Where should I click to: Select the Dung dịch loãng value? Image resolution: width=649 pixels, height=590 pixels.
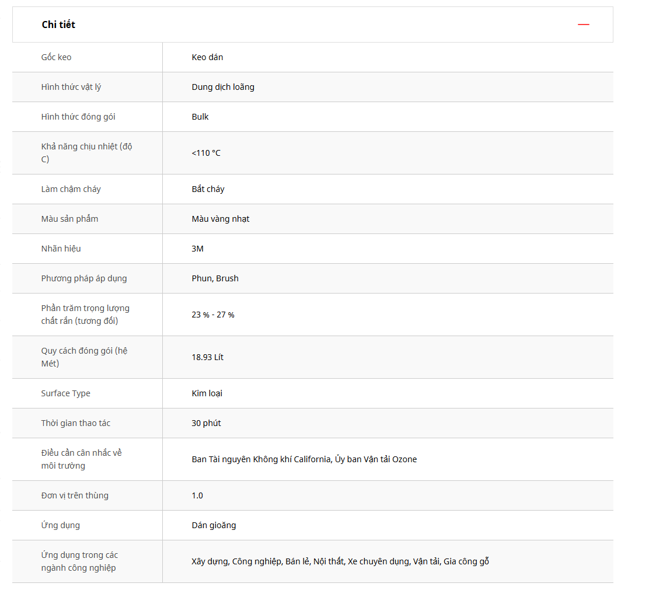[223, 87]
